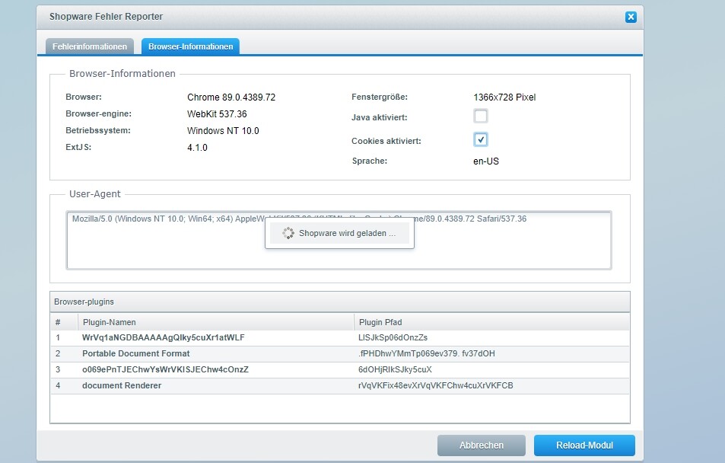725x463 pixels.
Task: Click plugin path LISJkSp06dOnzZs
Action: click(x=393, y=337)
